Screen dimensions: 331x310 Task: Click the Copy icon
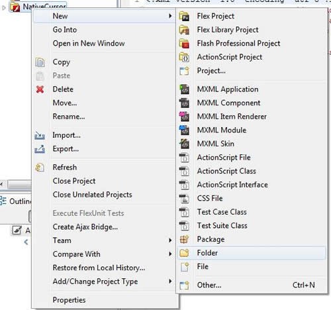coord(40,62)
